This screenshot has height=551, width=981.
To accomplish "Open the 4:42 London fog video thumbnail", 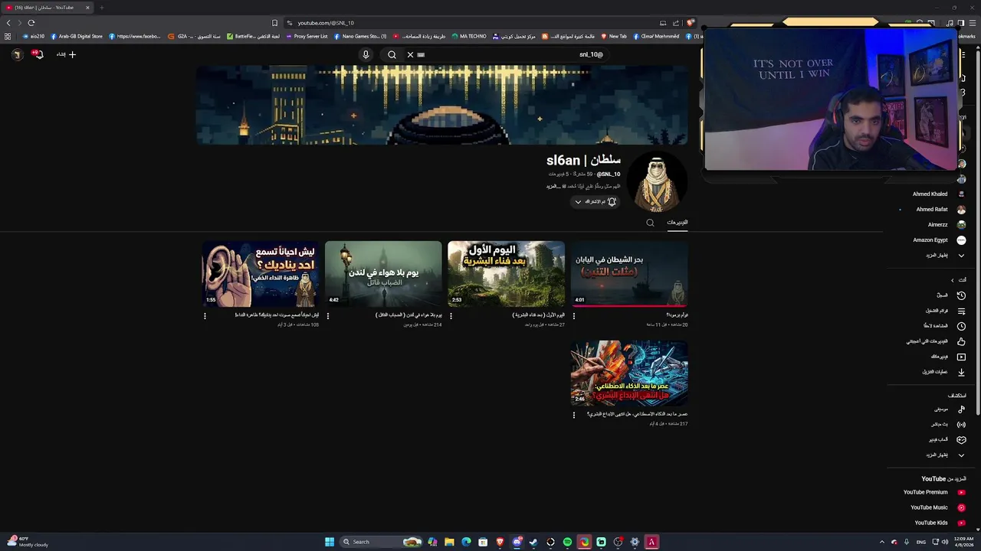I will pyautogui.click(x=383, y=274).
